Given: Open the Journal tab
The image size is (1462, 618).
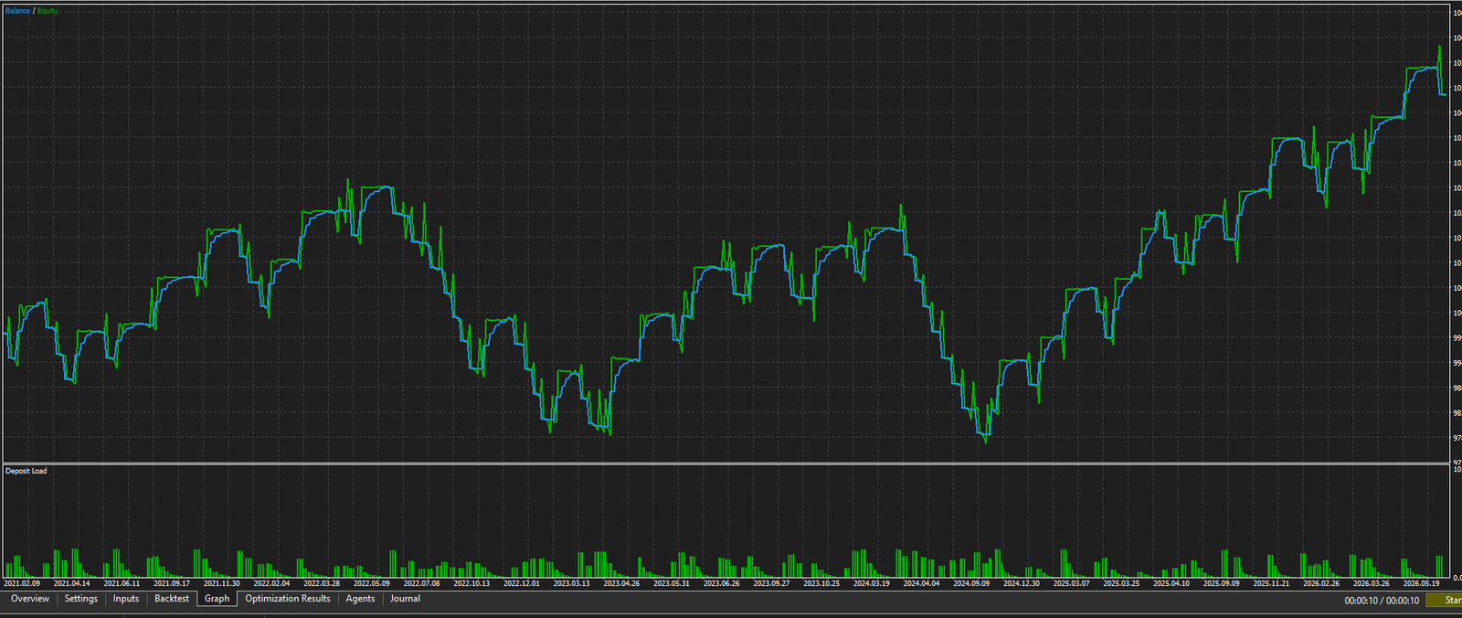Looking at the screenshot, I should tap(406, 599).
